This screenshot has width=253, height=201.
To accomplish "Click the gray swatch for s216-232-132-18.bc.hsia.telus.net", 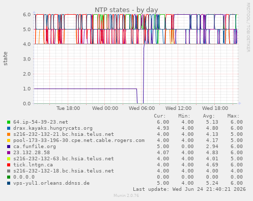I will tap(9, 171).
